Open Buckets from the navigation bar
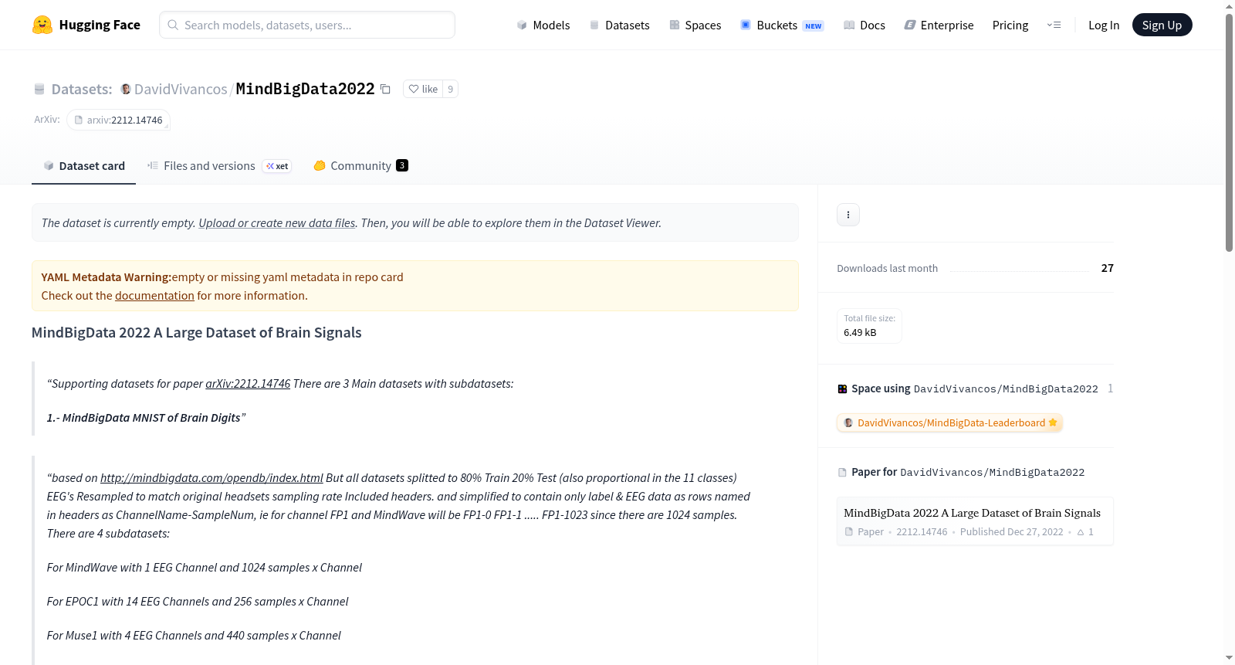This screenshot has width=1235, height=665. [x=782, y=25]
